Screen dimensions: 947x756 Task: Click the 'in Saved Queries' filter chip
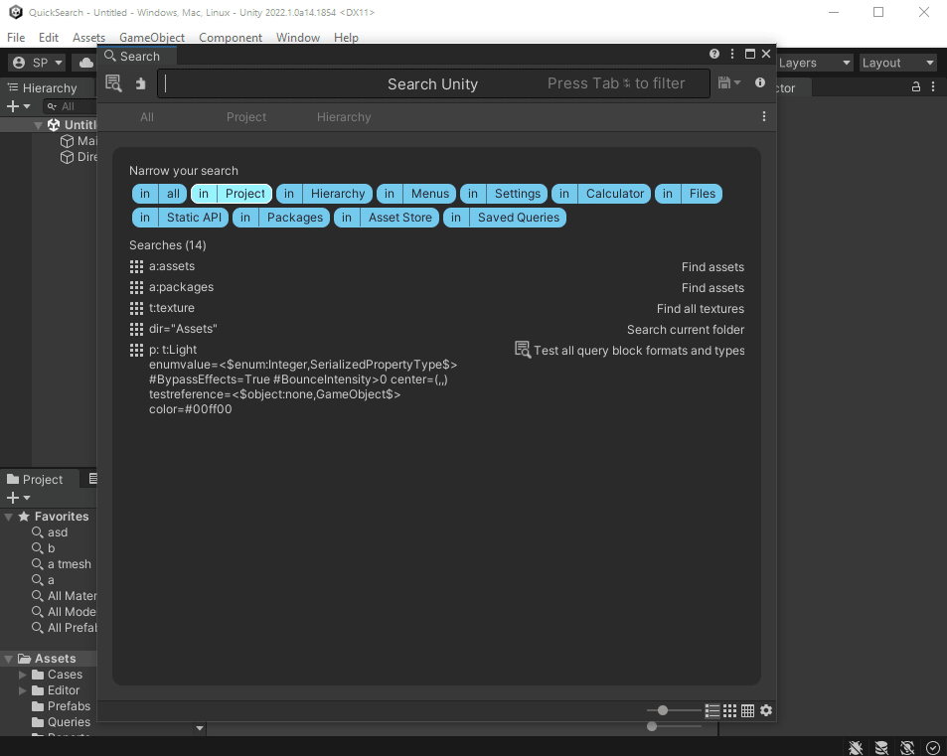(505, 218)
